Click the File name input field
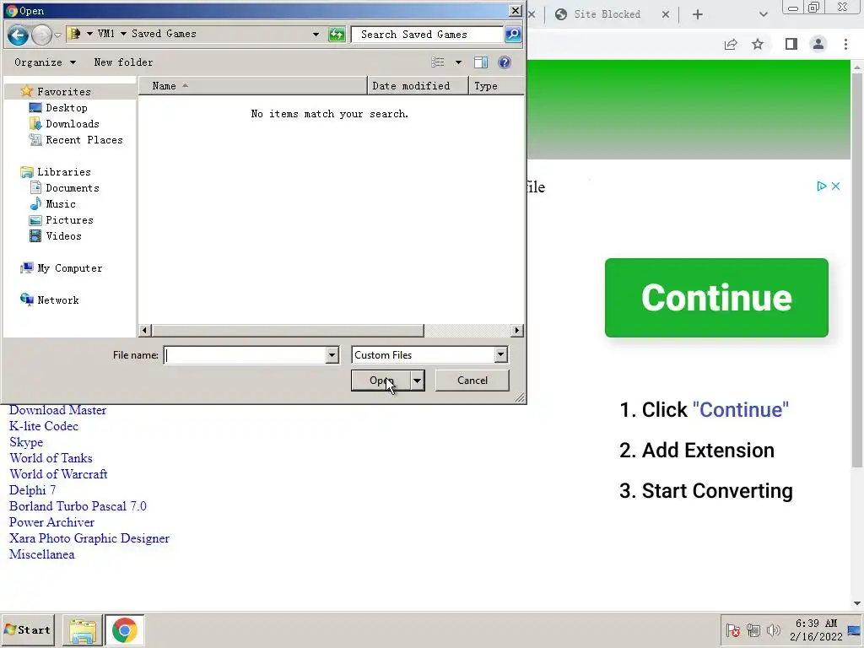 click(246, 355)
